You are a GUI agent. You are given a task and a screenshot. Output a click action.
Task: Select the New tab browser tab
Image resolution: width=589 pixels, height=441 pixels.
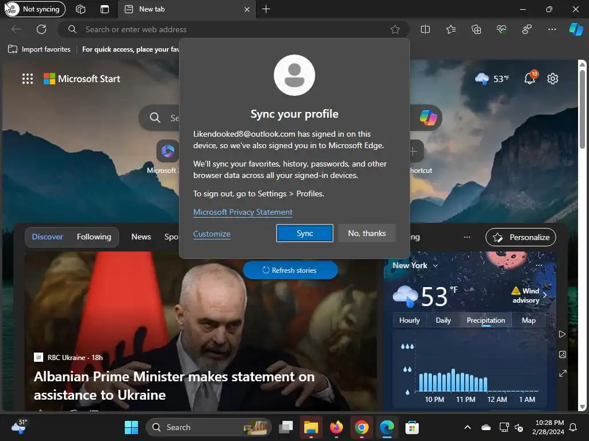[x=187, y=9]
